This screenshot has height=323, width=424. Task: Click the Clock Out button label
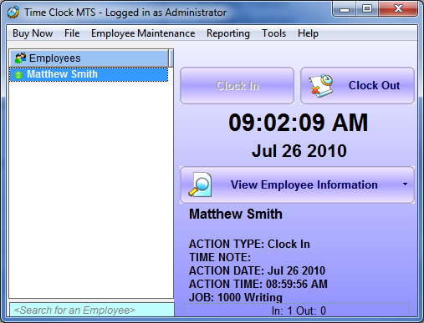click(x=374, y=85)
